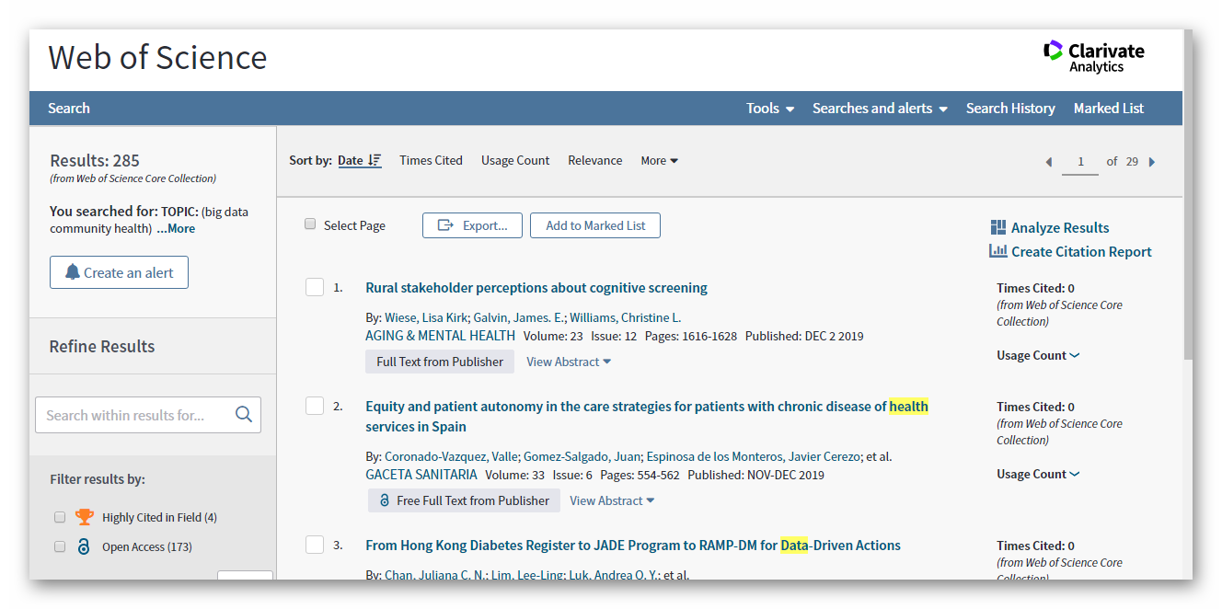Screen dimensions: 1222x609
Task: Check the box for result 1
Action: coord(315,287)
